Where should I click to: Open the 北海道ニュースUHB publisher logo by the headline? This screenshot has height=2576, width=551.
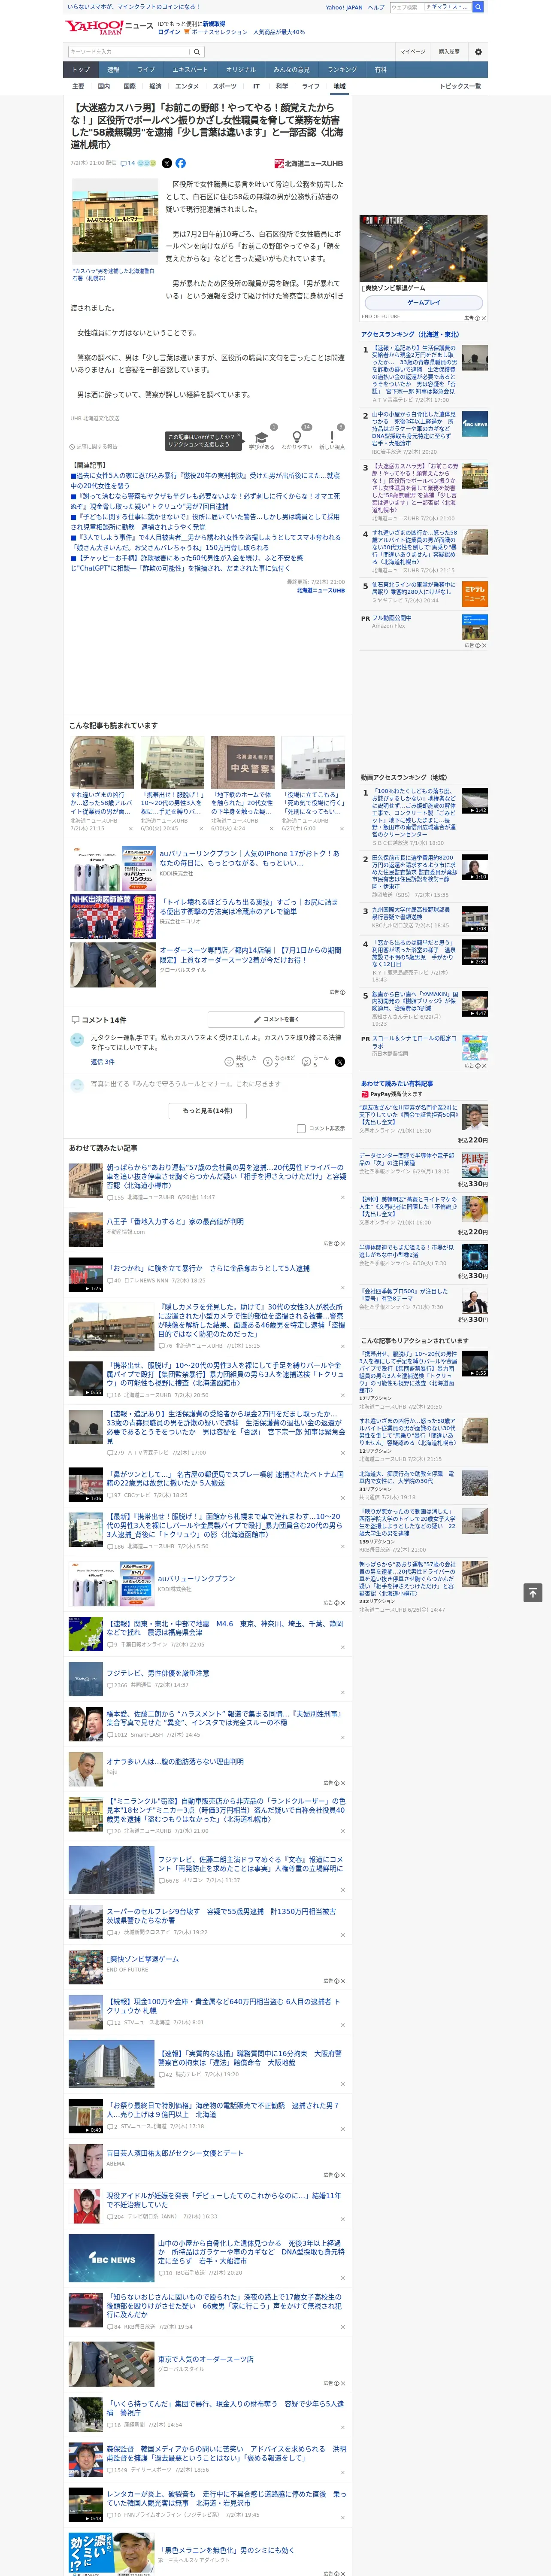tap(309, 163)
